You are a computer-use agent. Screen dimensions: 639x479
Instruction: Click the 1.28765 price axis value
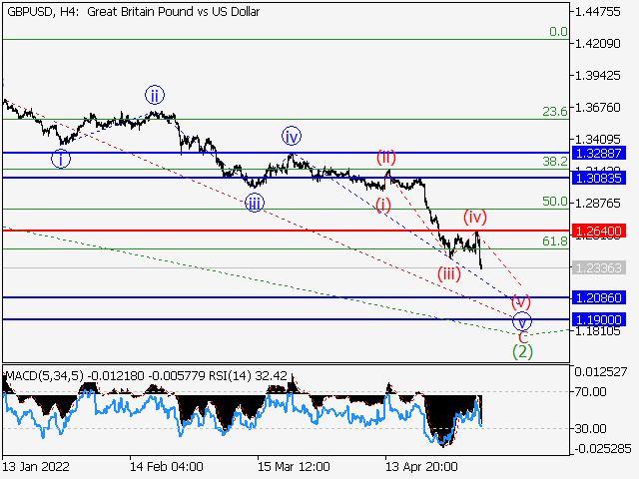tap(597, 204)
